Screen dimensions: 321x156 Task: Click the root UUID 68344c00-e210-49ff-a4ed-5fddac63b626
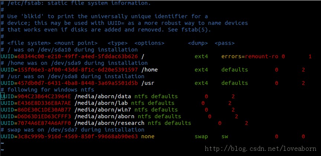(78, 56)
